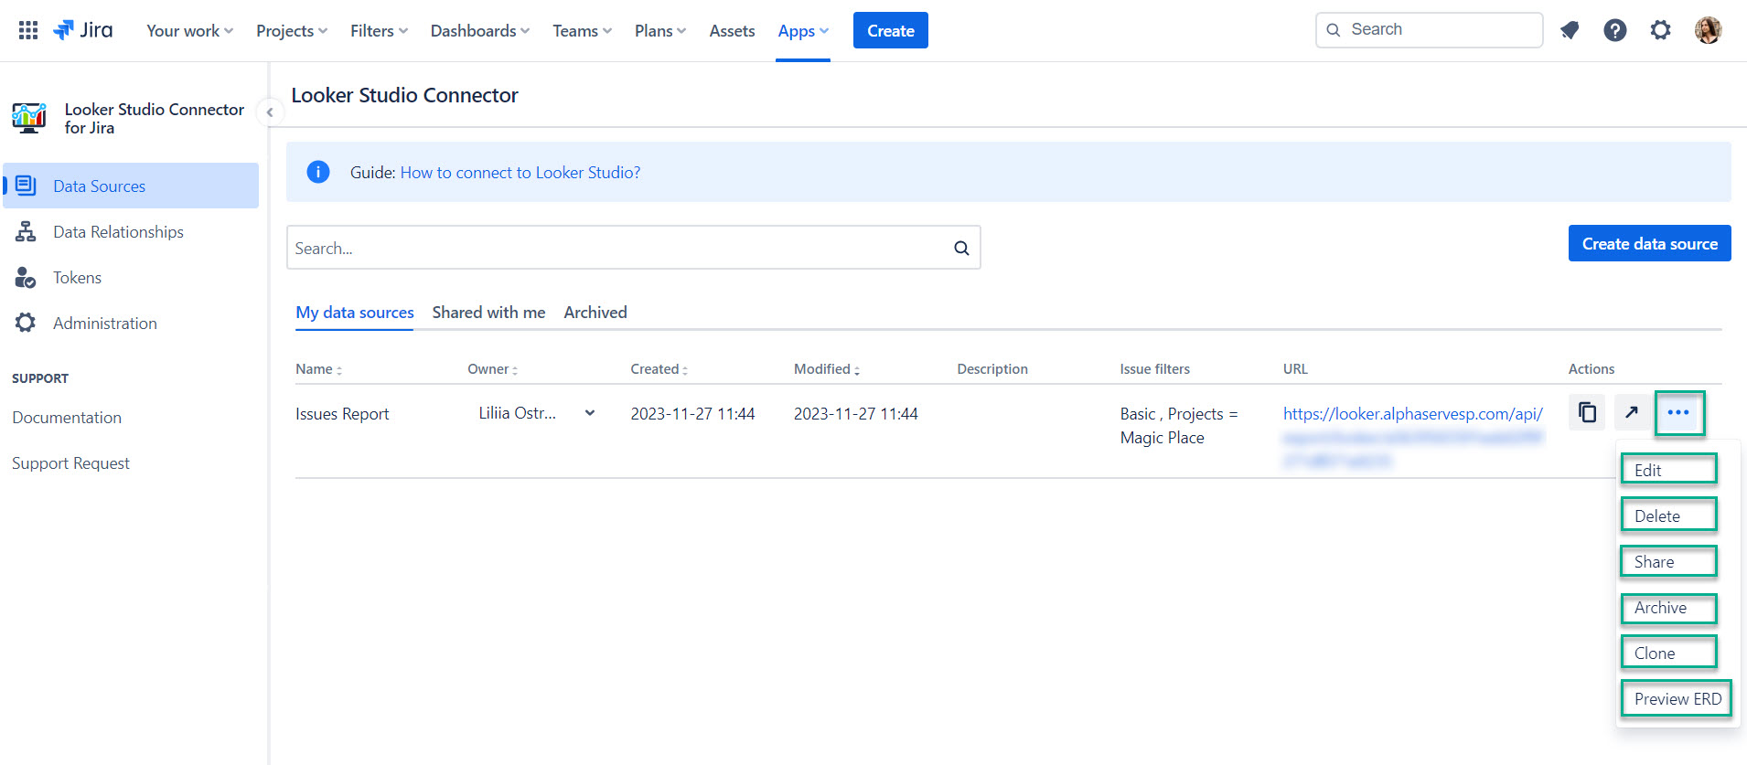
Task: Open Jira settings gear icon
Action: (x=1660, y=30)
